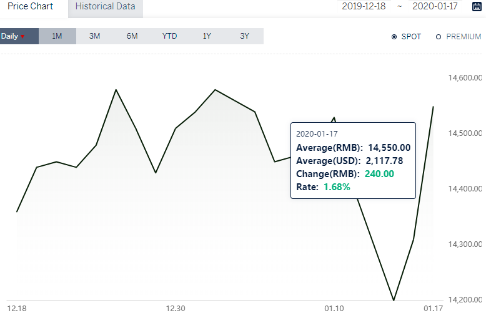Choose the 6M time range
This screenshot has height=318, width=486.
(x=132, y=36)
